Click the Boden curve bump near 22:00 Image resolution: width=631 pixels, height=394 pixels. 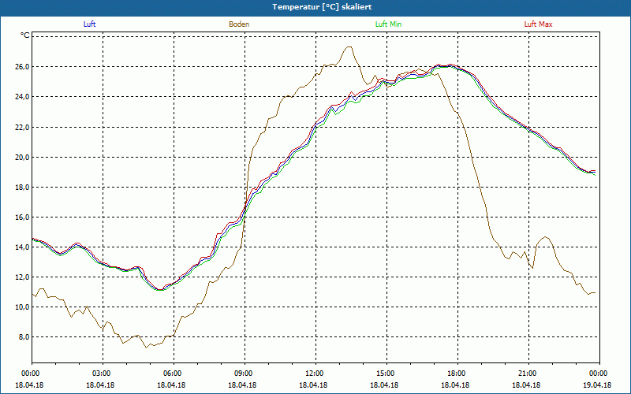[545, 237]
